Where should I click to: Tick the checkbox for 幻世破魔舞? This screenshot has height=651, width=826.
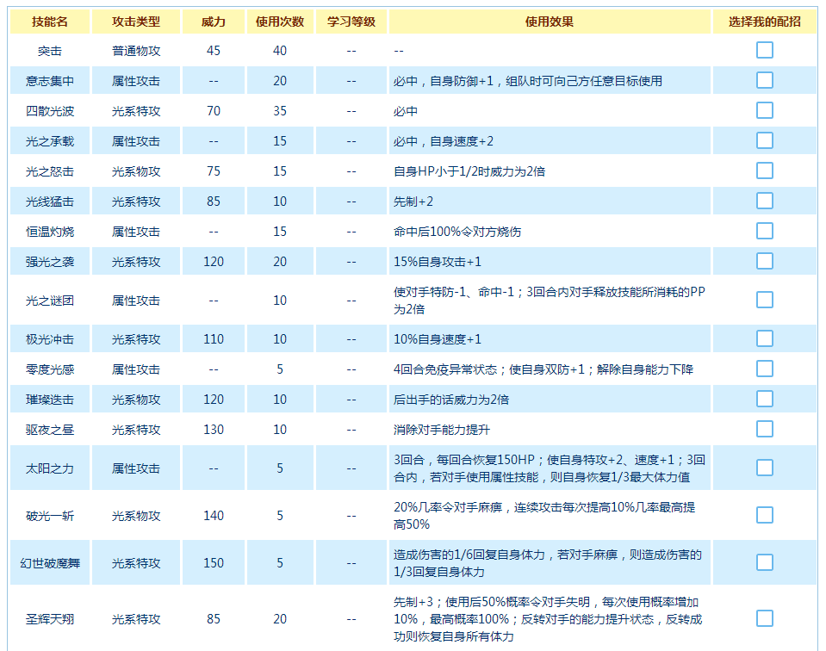point(764,562)
